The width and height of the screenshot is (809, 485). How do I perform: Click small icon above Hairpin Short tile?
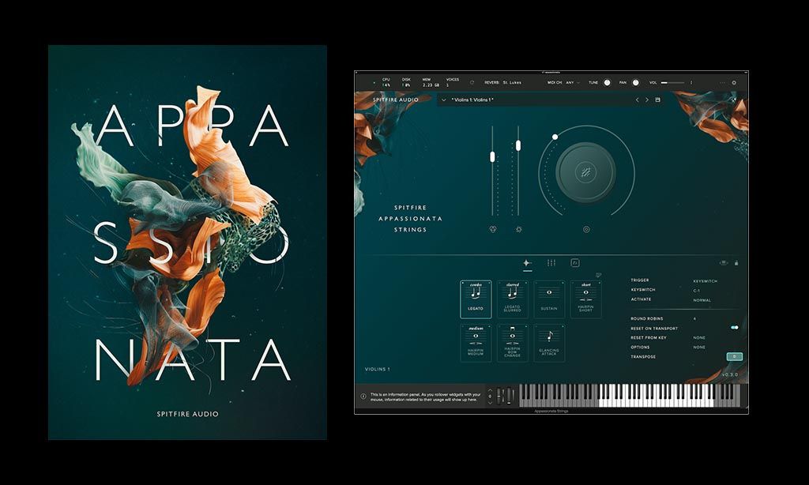(x=599, y=275)
